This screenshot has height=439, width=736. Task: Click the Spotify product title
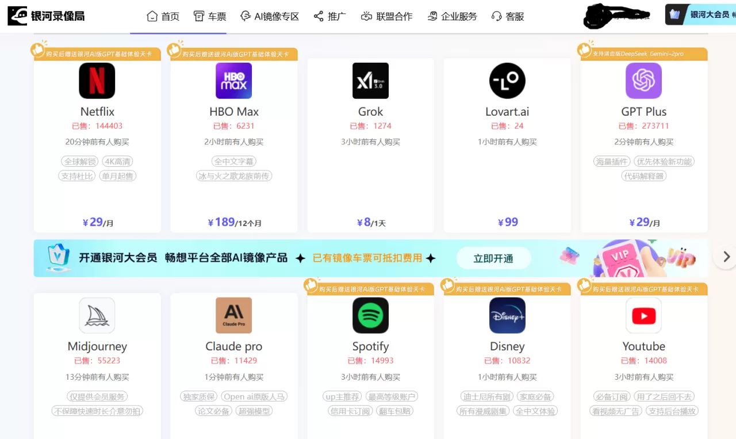(370, 346)
